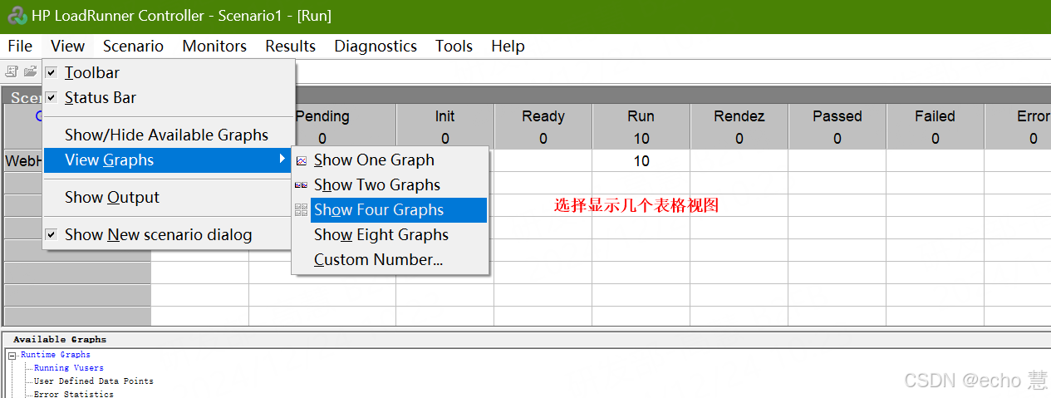Choose Show/Hide Available Graphs
The height and width of the screenshot is (398, 1051).
click(x=169, y=135)
